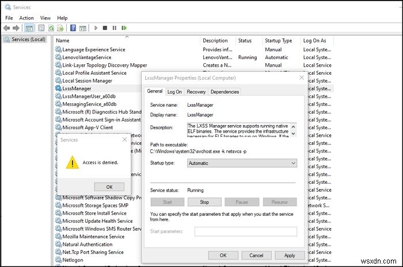
Task: Sort by the Log On As column header
Action: point(317,41)
